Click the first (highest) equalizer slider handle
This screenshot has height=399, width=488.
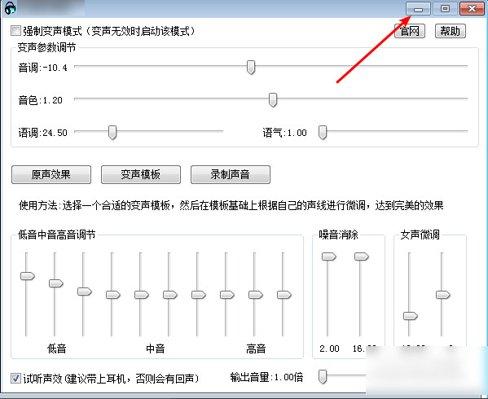pos(28,276)
